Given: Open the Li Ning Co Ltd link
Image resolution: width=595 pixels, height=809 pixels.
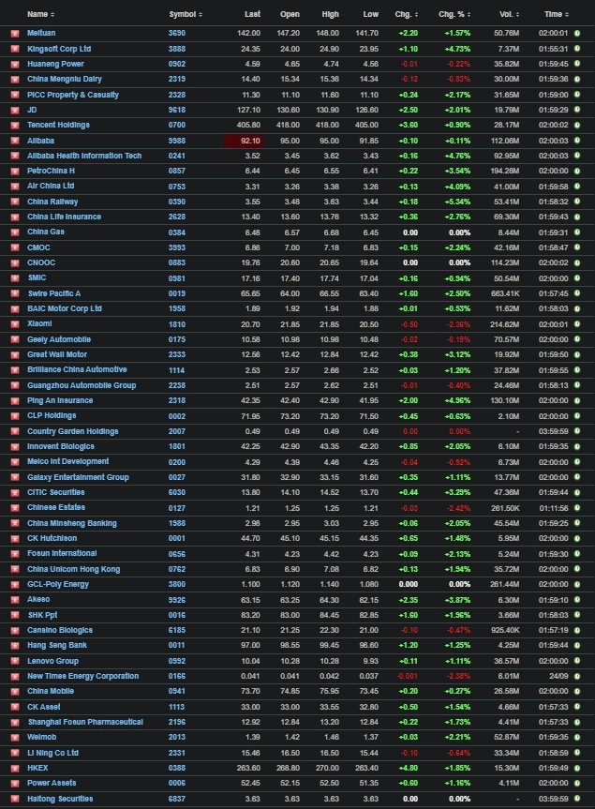Looking at the screenshot, I should pos(52,753).
